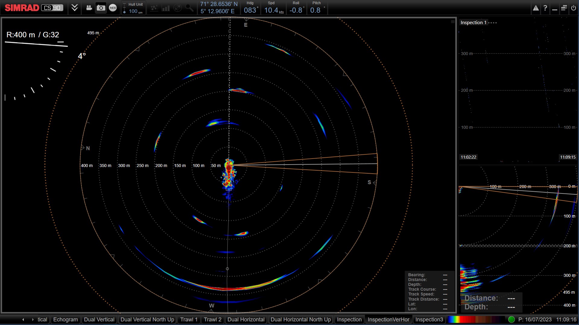Screen dimensions: 579x325
Task: Click the magnifier zoom icon in toolbar
Action: coord(189,8)
